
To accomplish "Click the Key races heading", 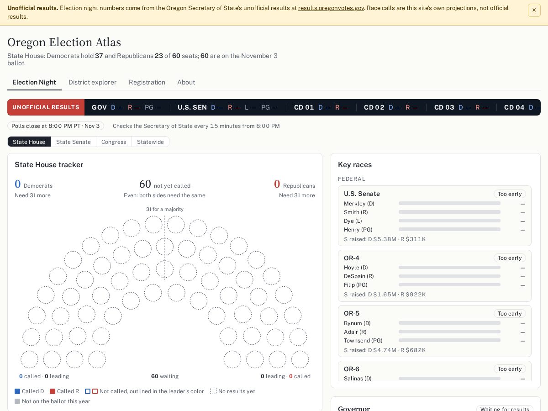I will [x=355, y=165].
